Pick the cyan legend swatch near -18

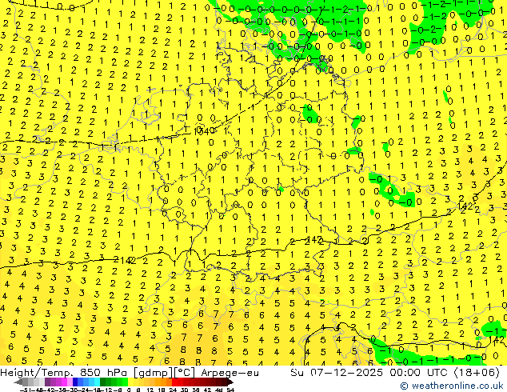click(97, 382)
